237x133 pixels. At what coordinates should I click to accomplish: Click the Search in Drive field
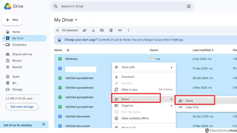click(121, 6)
